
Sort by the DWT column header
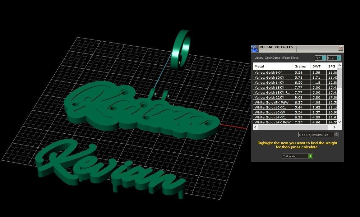coord(318,66)
